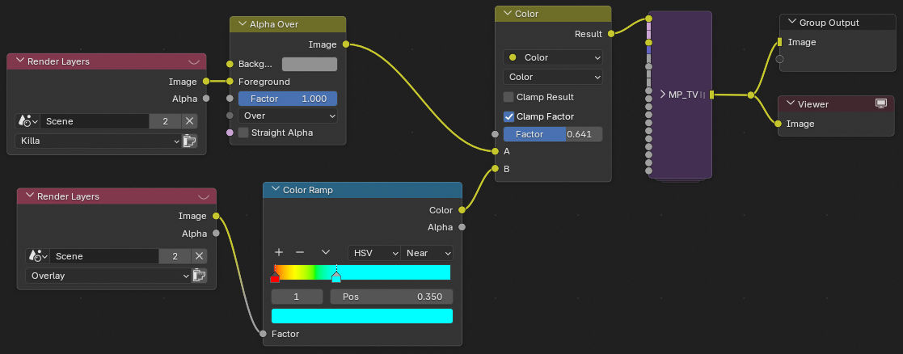Unlink the scene in Overlay Render Layers node

[x=199, y=256]
